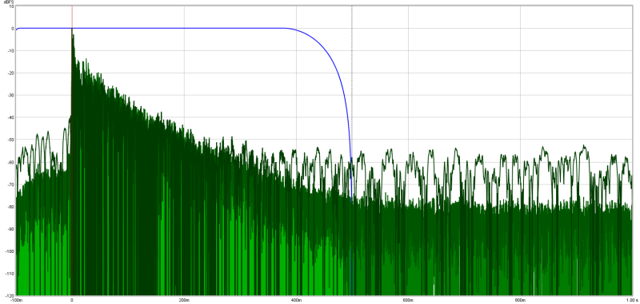The width and height of the screenshot is (640, 304).
Task: Click the '-110' label on the vertical axis
Action: [9, 274]
